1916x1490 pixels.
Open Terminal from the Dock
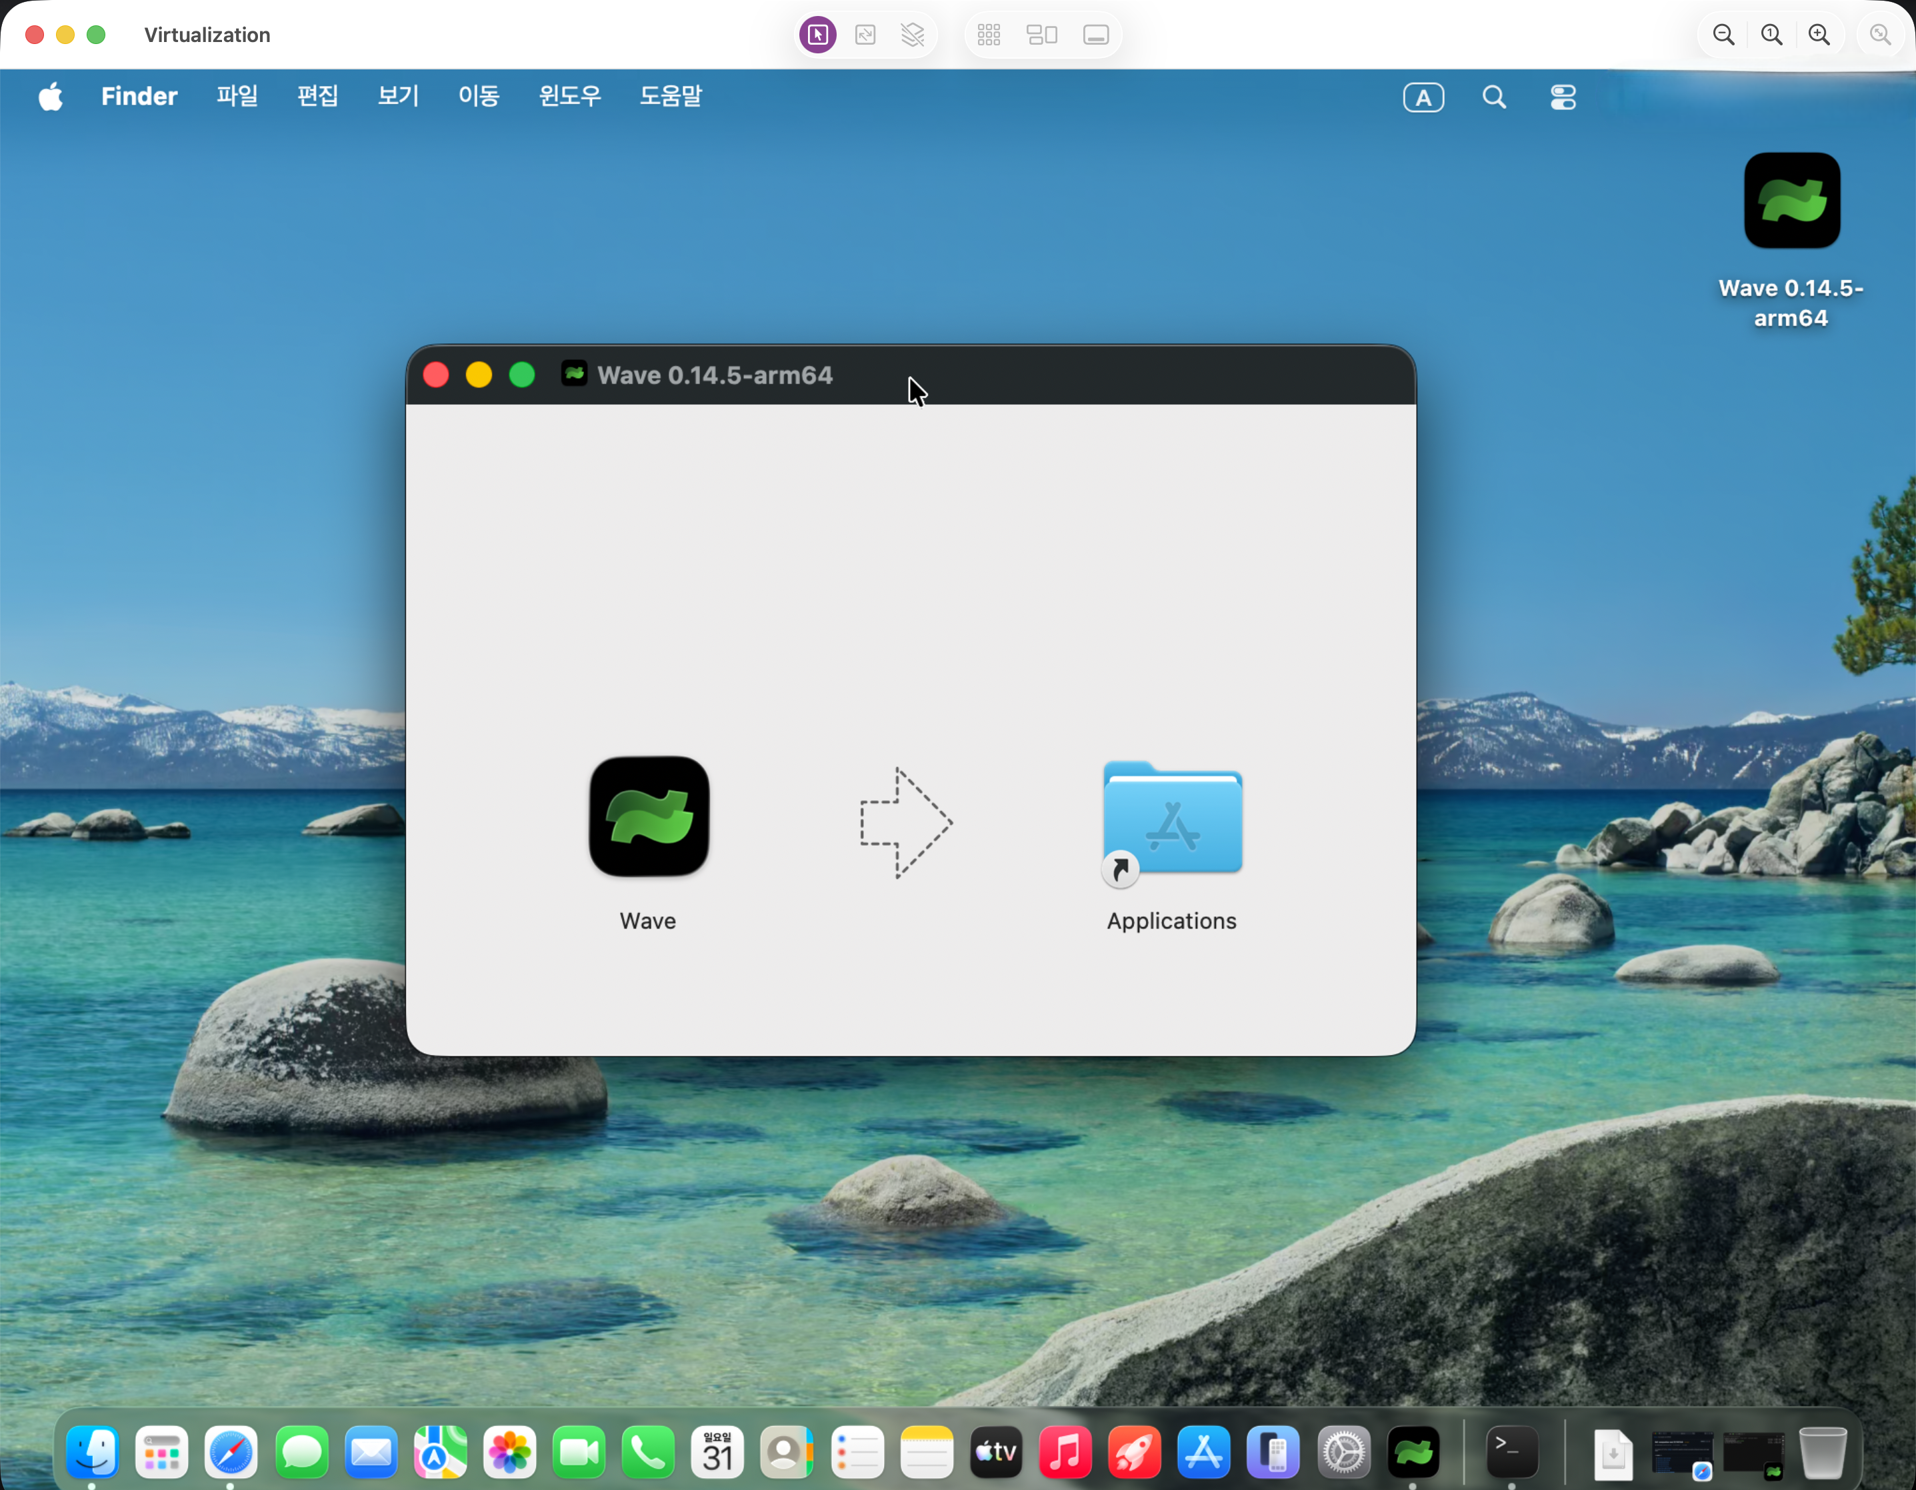click(1511, 1452)
